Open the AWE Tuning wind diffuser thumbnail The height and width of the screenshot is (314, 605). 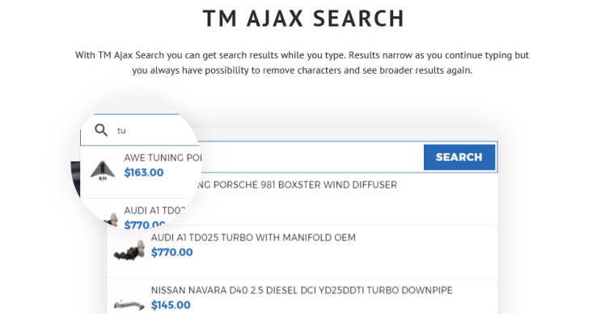pyautogui.click(x=103, y=171)
